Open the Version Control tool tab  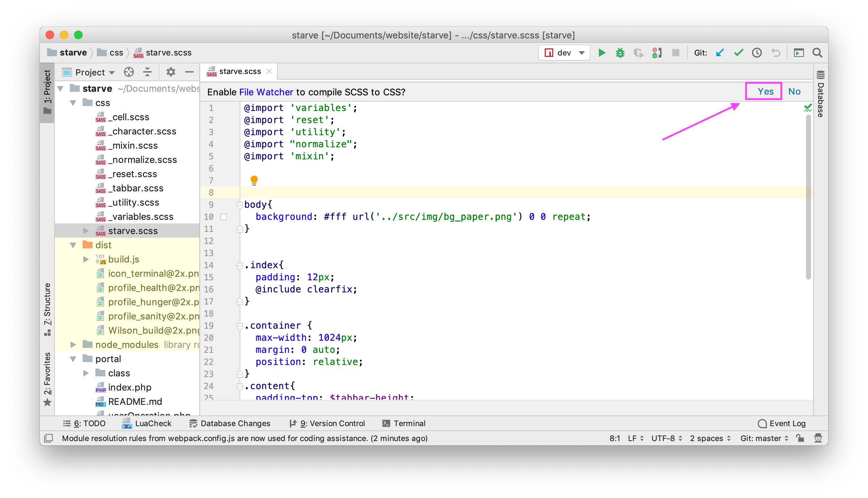[x=327, y=423]
